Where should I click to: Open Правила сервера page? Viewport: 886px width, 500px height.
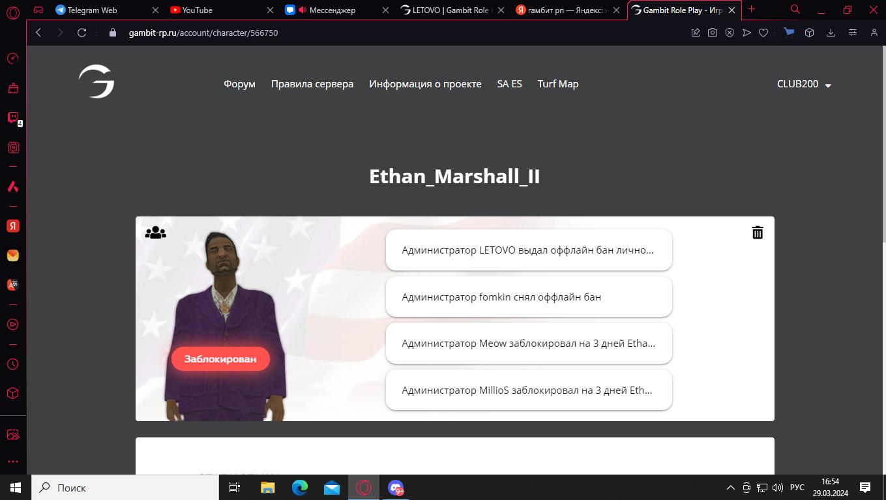click(312, 84)
